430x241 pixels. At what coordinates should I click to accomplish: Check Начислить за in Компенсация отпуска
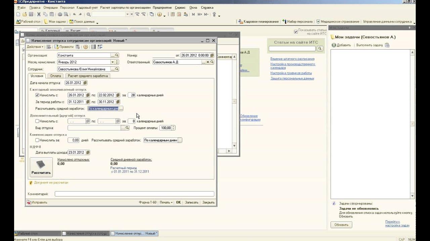37,140
